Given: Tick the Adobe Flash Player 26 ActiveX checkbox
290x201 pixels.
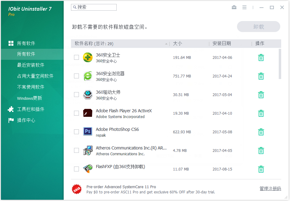Looking at the screenshot, I should coord(76,113).
